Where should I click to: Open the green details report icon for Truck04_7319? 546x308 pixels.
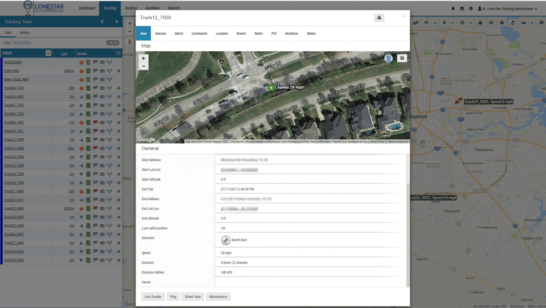[x=88, y=88]
